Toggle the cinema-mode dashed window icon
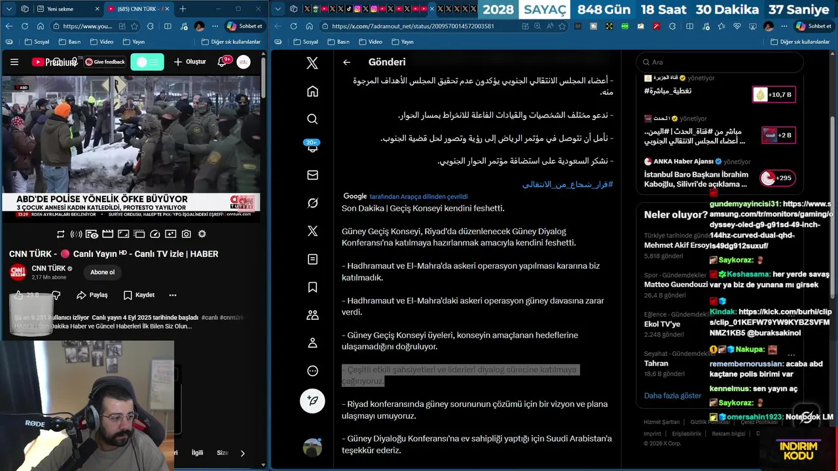The width and height of the screenshot is (838, 471). pyautogui.click(x=139, y=234)
